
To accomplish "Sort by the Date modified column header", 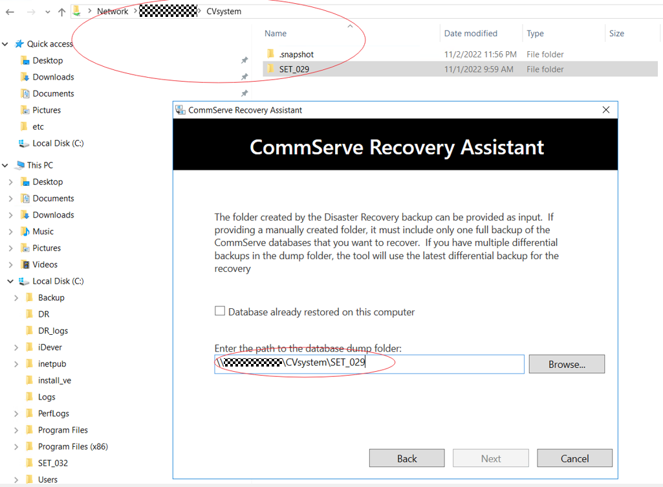I will 470,34.
